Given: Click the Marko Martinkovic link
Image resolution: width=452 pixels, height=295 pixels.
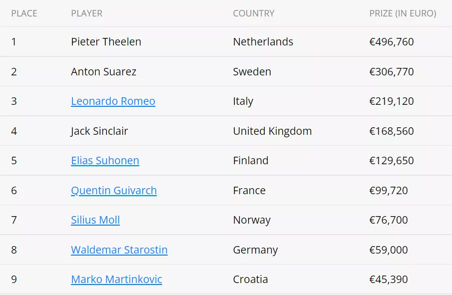Looking at the screenshot, I should pyautogui.click(x=116, y=280).
